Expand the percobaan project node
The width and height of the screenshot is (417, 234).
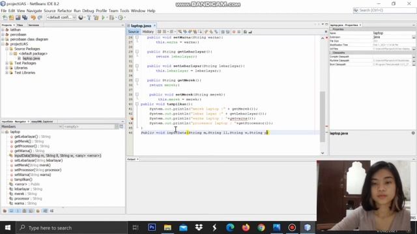(3, 34)
